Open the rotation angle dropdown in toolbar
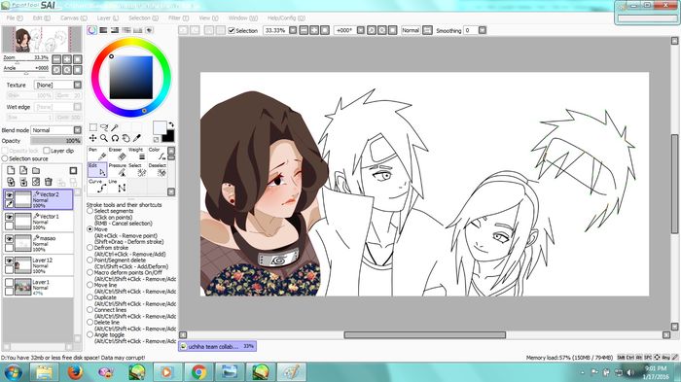This screenshot has height=382, width=681. (361, 30)
